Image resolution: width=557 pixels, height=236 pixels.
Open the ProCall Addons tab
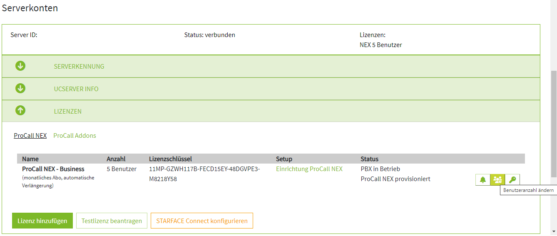[75, 136]
